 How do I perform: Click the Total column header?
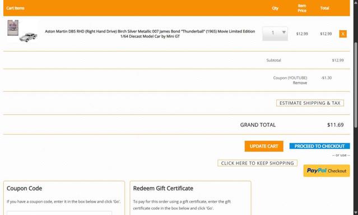click(324, 8)
